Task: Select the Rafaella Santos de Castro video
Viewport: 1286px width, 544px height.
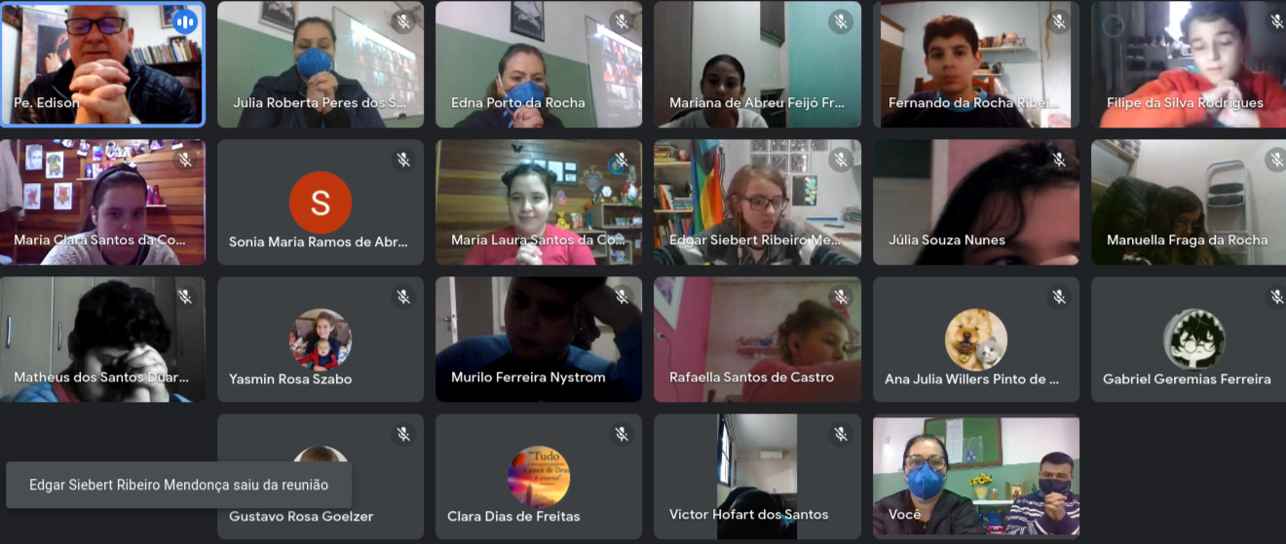Action: (758, 340)
